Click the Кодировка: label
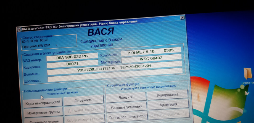 tap(32, 67)
